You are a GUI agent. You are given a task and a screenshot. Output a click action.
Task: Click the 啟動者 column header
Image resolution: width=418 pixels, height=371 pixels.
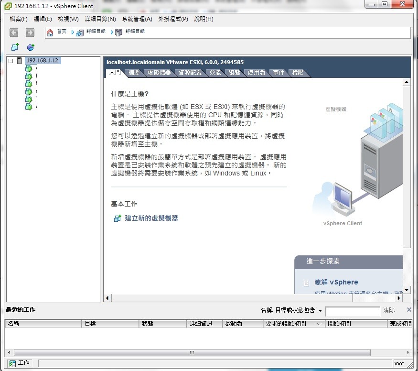(243, 324)
